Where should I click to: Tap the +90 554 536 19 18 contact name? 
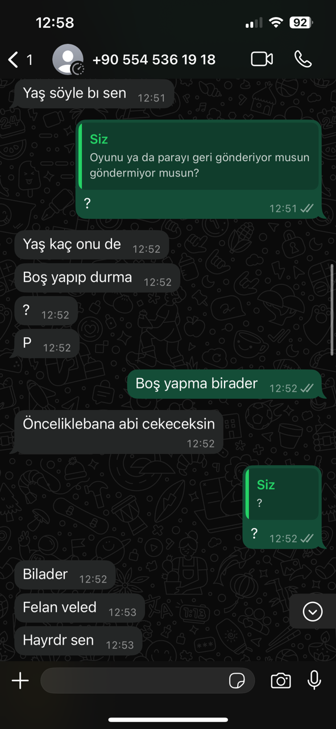tap(154, 59)
